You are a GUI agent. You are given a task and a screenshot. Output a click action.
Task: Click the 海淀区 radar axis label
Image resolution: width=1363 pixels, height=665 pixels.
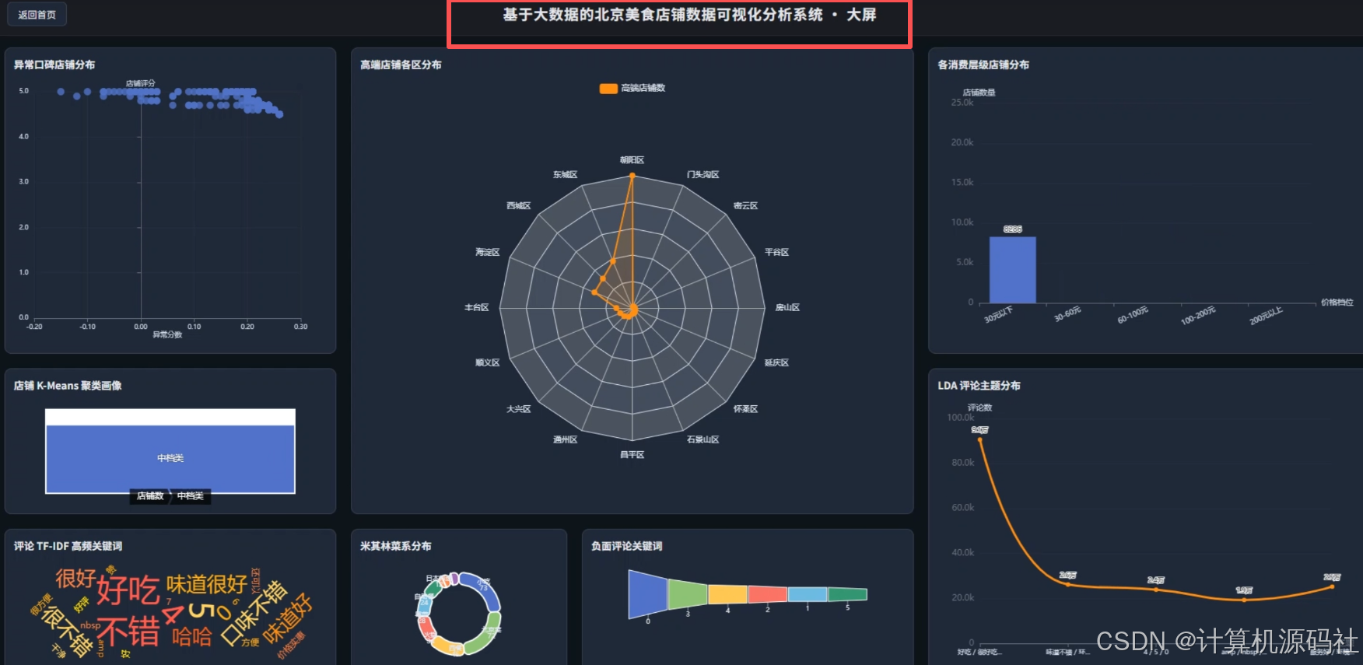click(x=487, y=252)
